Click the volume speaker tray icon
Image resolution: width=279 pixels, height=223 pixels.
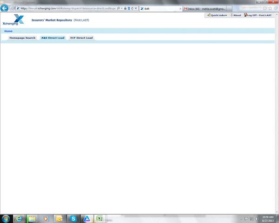pyautogui.click(x=256, y=219)
